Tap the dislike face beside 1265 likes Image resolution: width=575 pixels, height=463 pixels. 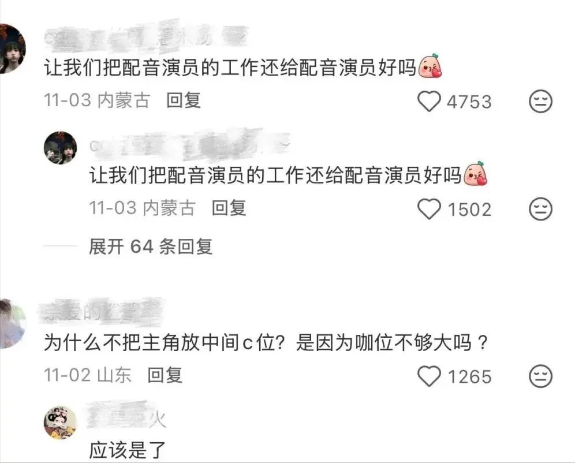point(540,376)
